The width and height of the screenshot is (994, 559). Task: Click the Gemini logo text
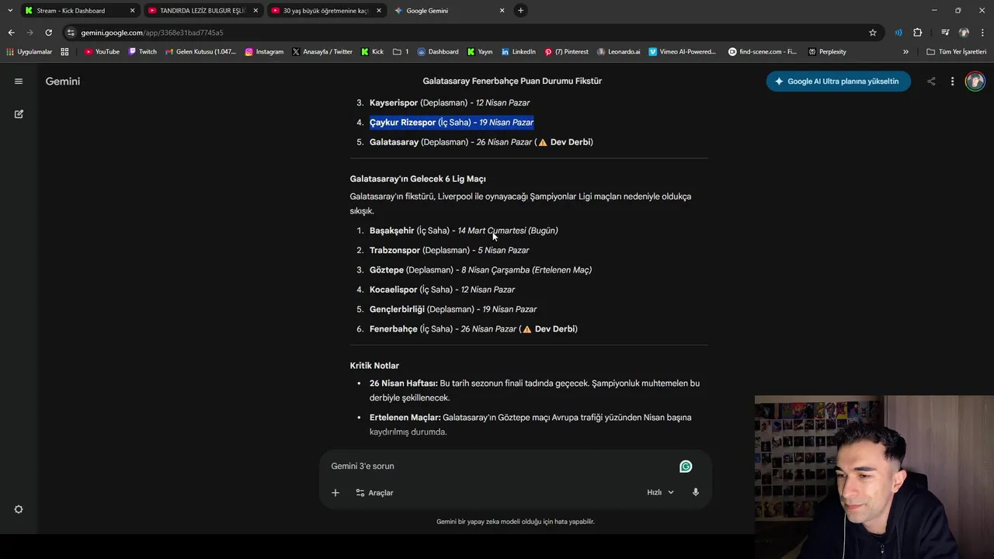pyautogui.click(x=63, y=81)
